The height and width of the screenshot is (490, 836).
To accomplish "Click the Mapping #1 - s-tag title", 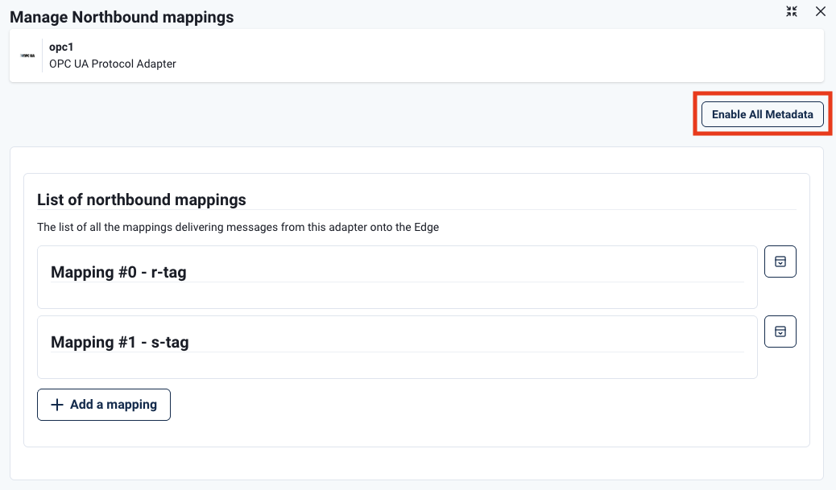I will (x=118, y=342).
